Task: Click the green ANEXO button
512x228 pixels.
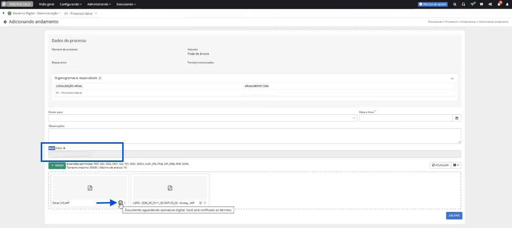Action: [57, 165]
